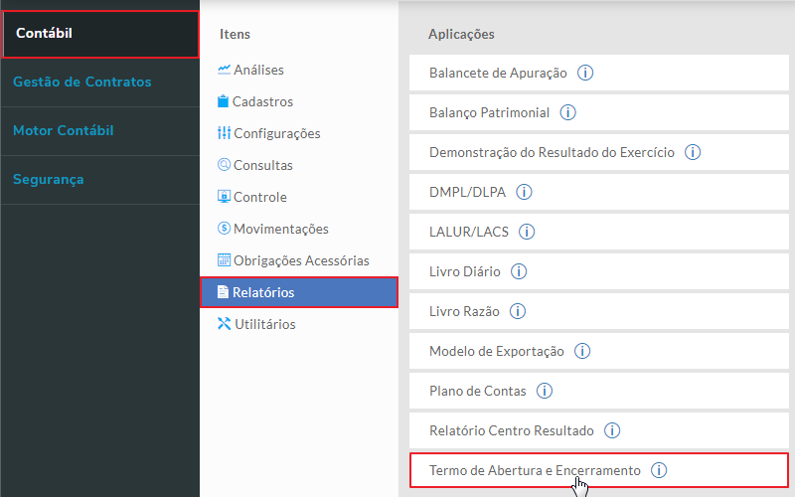Launch the Balancete de Apuração report
The height and width of the screenshot is (497, 795).
click(x=498, y=73)
